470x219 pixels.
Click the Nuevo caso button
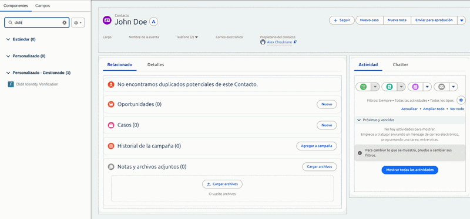(x=370, y=20)
